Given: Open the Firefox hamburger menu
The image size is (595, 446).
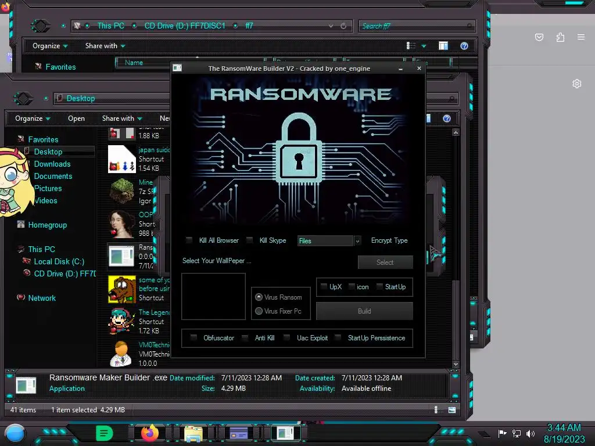Looking at the screenshot, I should (x=581, y=37).
